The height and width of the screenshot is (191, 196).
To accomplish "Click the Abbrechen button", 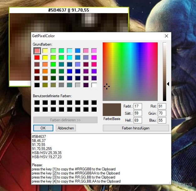I will [x=66, y=128].
